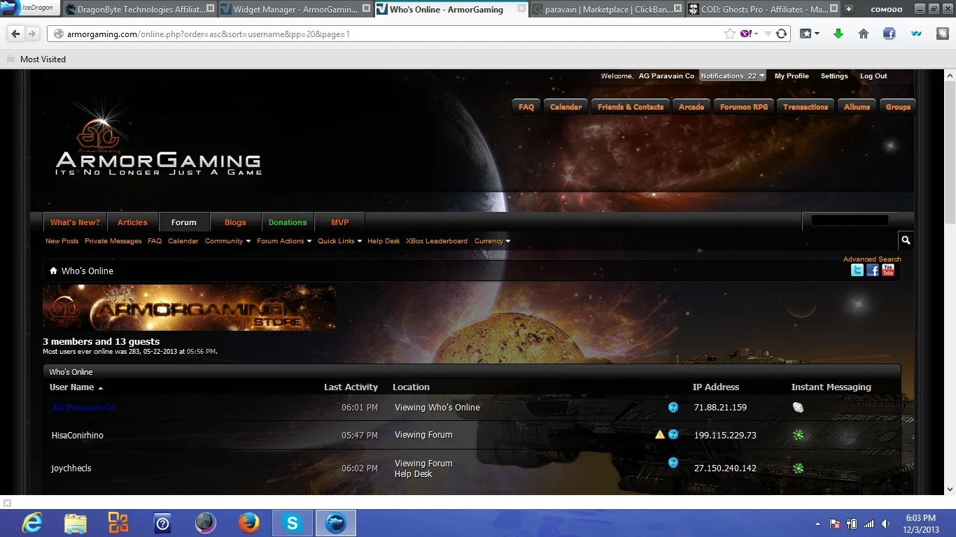Open downloads with the green arrow icon
This screenshot has width=956, height=537.
point(838,34)
